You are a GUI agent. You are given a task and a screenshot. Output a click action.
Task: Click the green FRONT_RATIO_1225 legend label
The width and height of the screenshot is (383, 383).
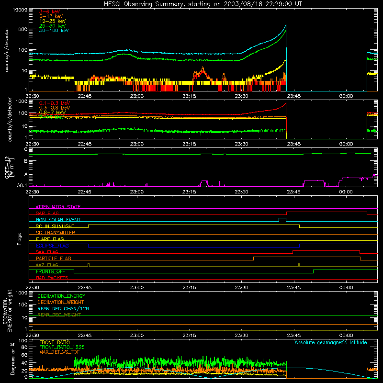(x=62, y=347)
